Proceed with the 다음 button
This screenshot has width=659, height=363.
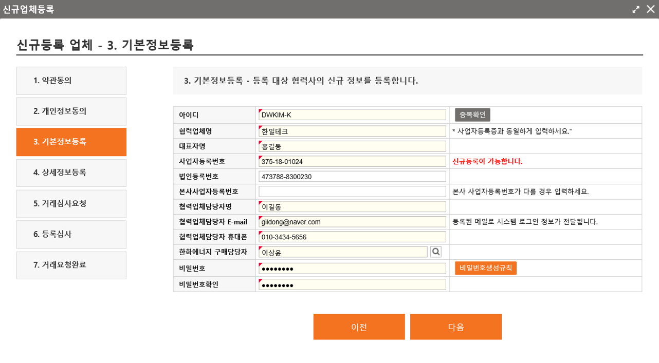click(455, 327)
